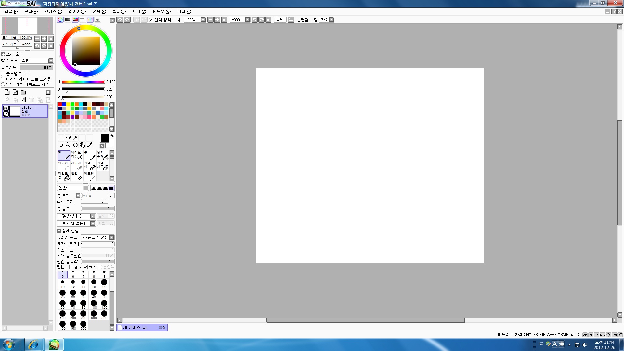Open the 합성 모드 dropdown
The width and height of the screenshot is (624, 351).
51,61
